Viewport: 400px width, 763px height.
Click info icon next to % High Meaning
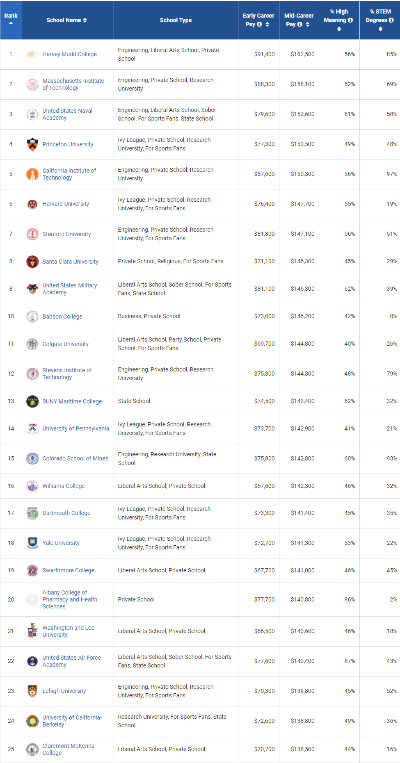[350, 20]
